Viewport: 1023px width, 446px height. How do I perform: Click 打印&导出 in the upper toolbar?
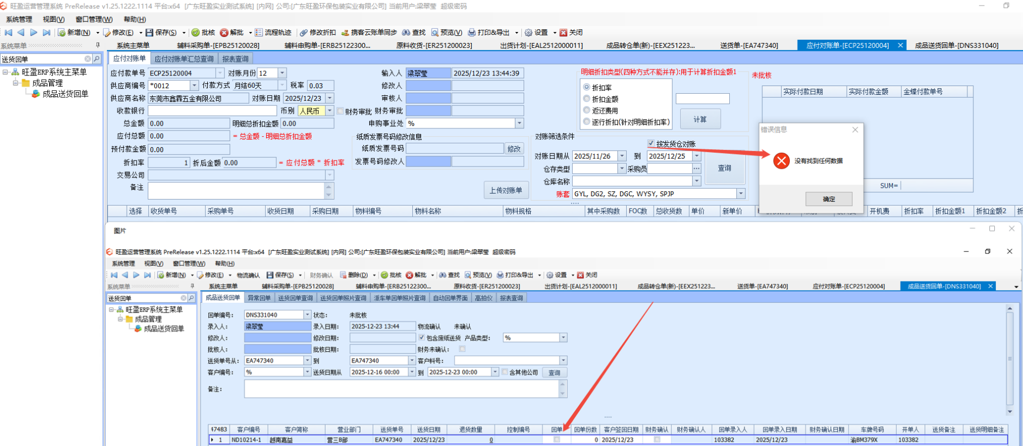488,33
